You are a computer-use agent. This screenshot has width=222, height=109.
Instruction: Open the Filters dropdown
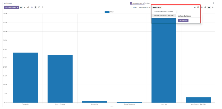[134, 7]
